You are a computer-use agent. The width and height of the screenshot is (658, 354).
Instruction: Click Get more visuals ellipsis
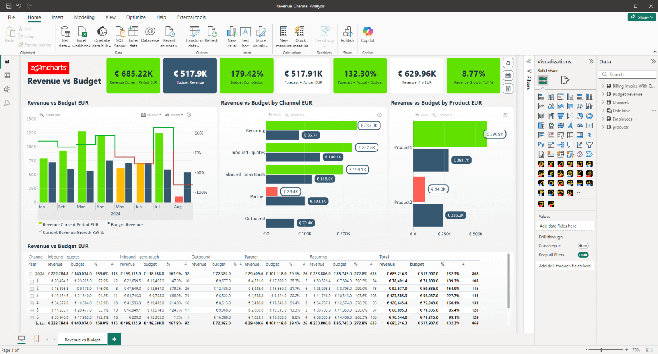click(580, 193)
